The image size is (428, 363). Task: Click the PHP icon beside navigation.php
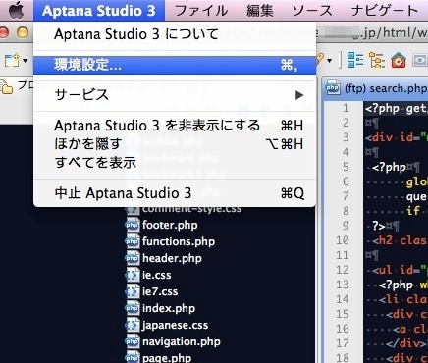[133, 341]
